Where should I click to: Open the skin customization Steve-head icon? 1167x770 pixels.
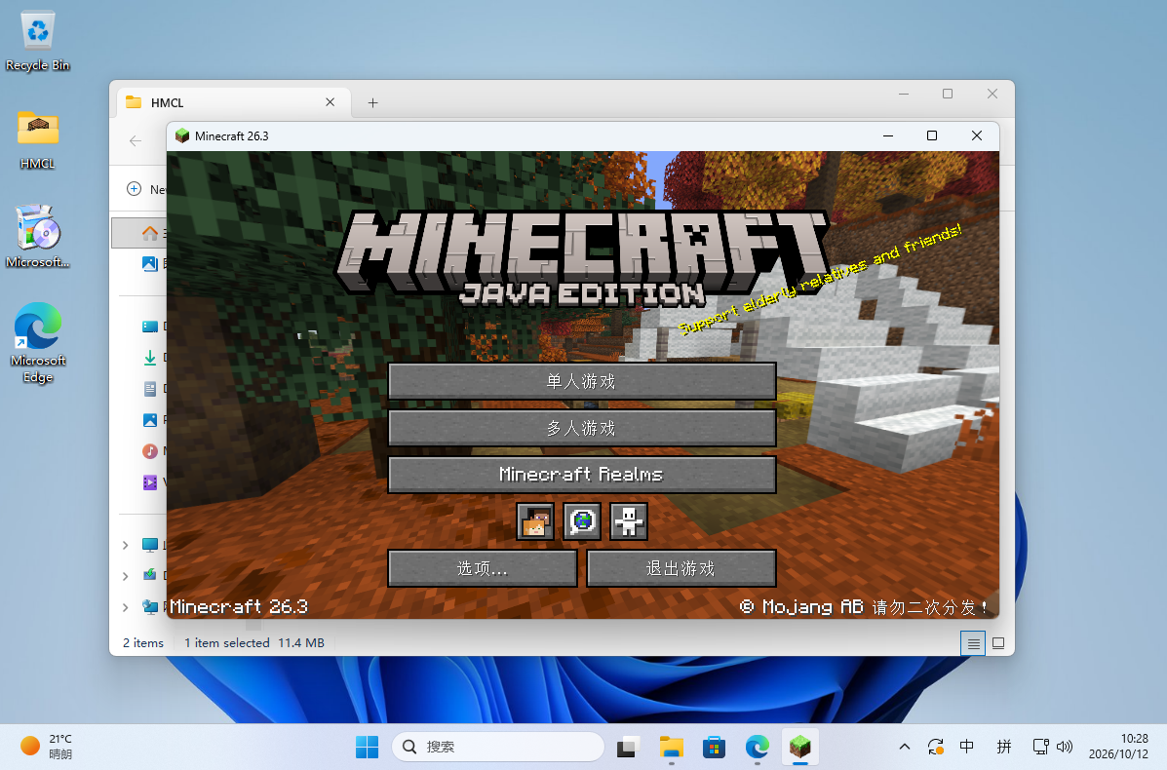(x=535, y=521)
